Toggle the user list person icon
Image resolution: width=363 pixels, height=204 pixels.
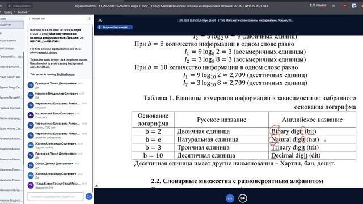tap(100, 20)
